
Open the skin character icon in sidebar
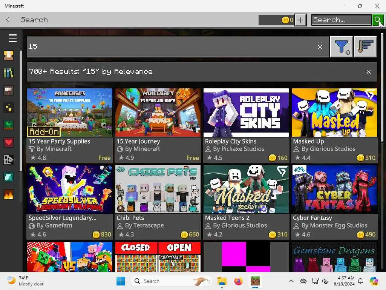(x=9, y=56)
